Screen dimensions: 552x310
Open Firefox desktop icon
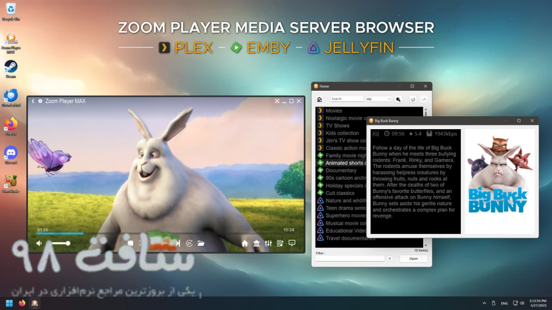(x=11, y=126)
